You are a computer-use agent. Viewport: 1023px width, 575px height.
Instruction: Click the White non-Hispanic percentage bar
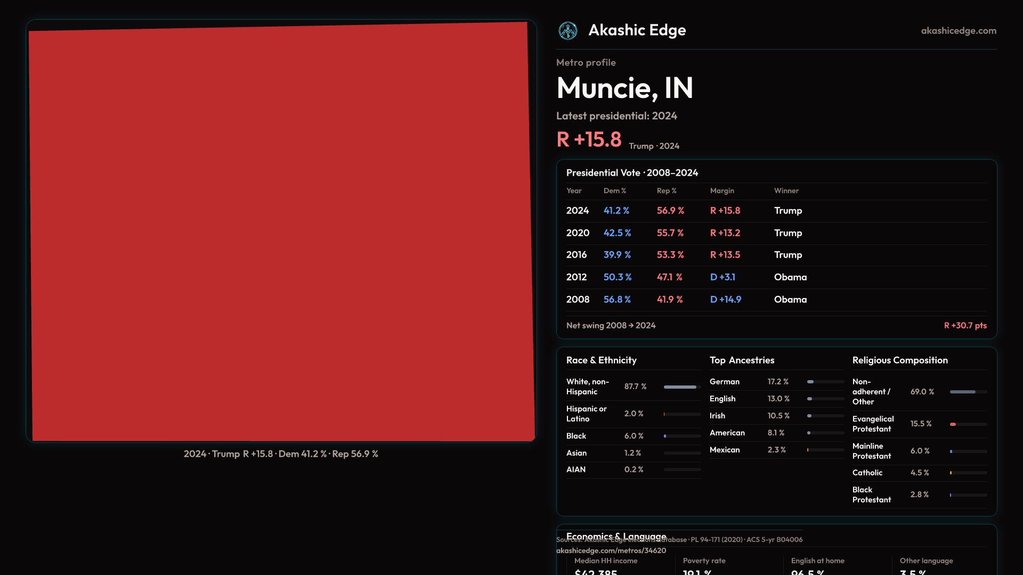click(681, 387)
